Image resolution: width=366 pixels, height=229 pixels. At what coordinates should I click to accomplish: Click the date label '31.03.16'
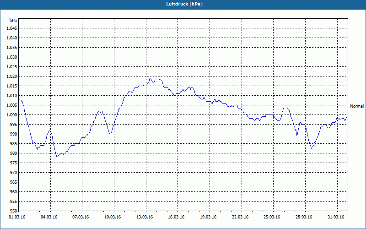point(336,217)
